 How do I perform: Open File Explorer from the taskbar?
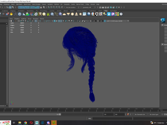coord(20,123)
